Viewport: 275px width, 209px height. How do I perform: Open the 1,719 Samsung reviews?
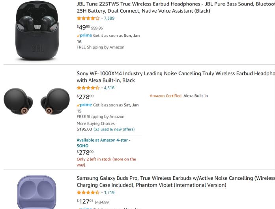[109, 193]
